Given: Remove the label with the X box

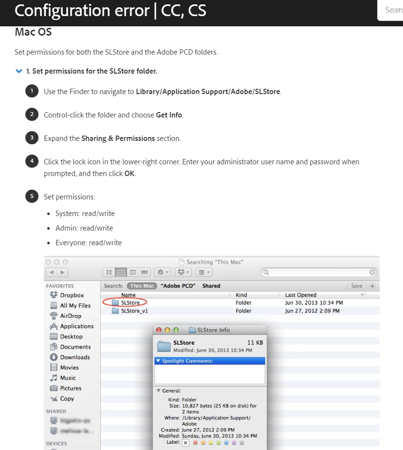Looking at the screenshot, I should tap(186, 443).
